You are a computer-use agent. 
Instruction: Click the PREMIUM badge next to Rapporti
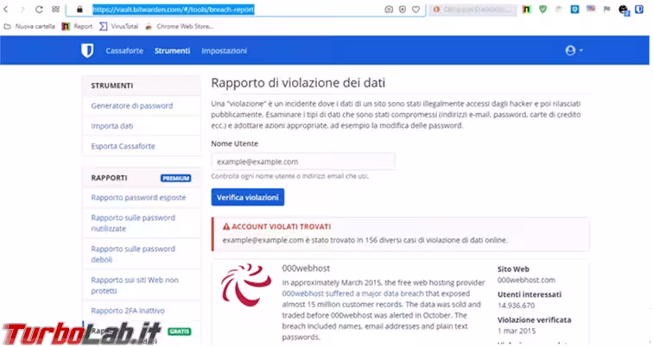[175, 178]
